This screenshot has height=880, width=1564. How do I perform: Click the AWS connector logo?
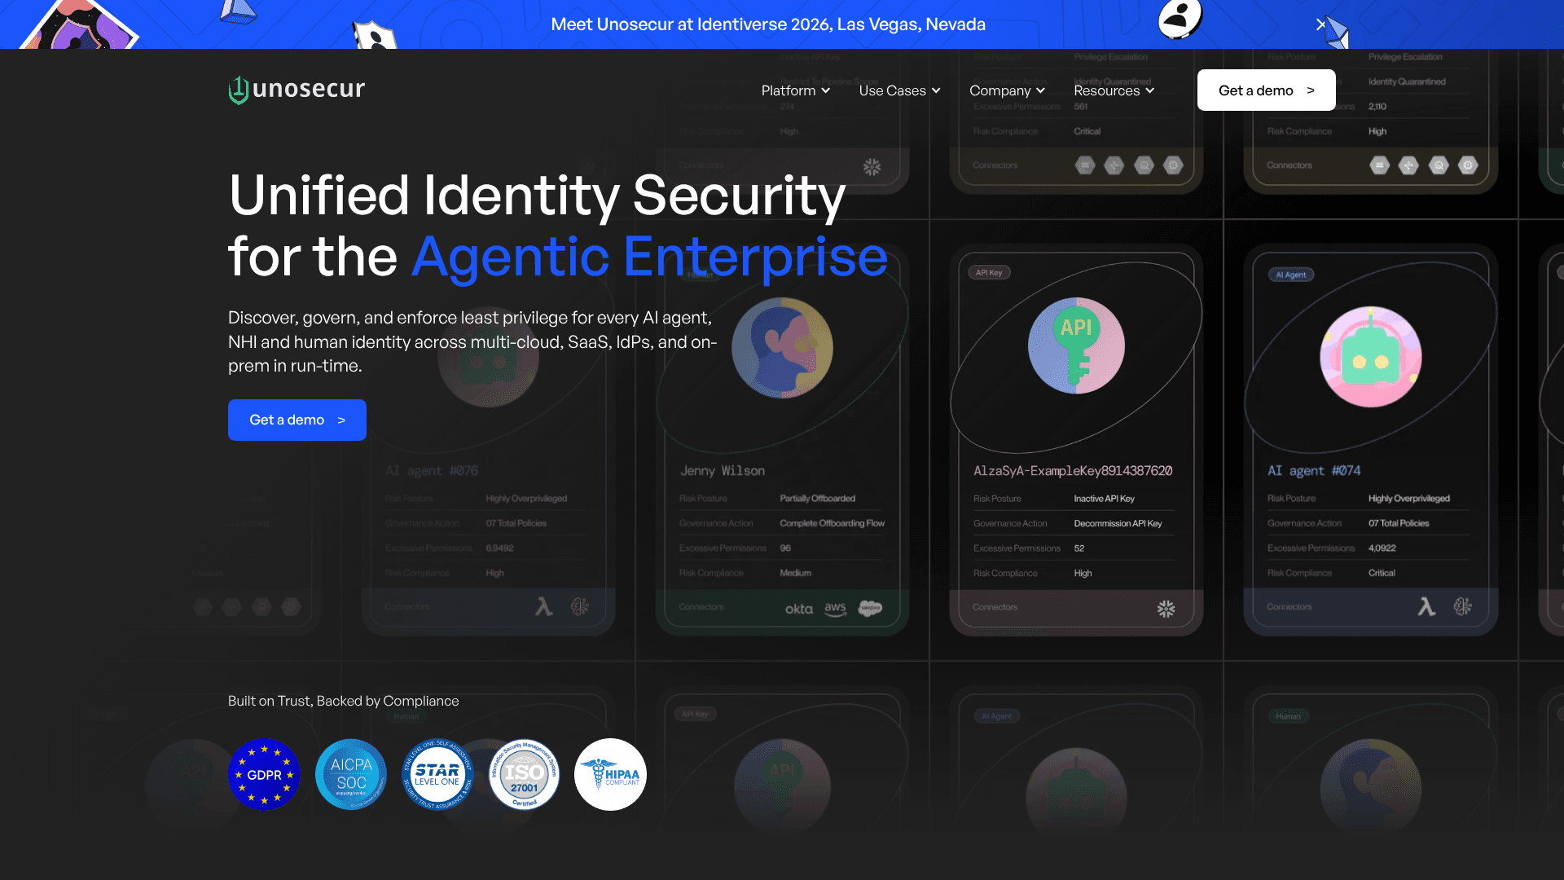[x=835, y=609]
